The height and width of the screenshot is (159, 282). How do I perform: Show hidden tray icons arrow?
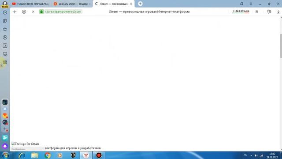251,155
